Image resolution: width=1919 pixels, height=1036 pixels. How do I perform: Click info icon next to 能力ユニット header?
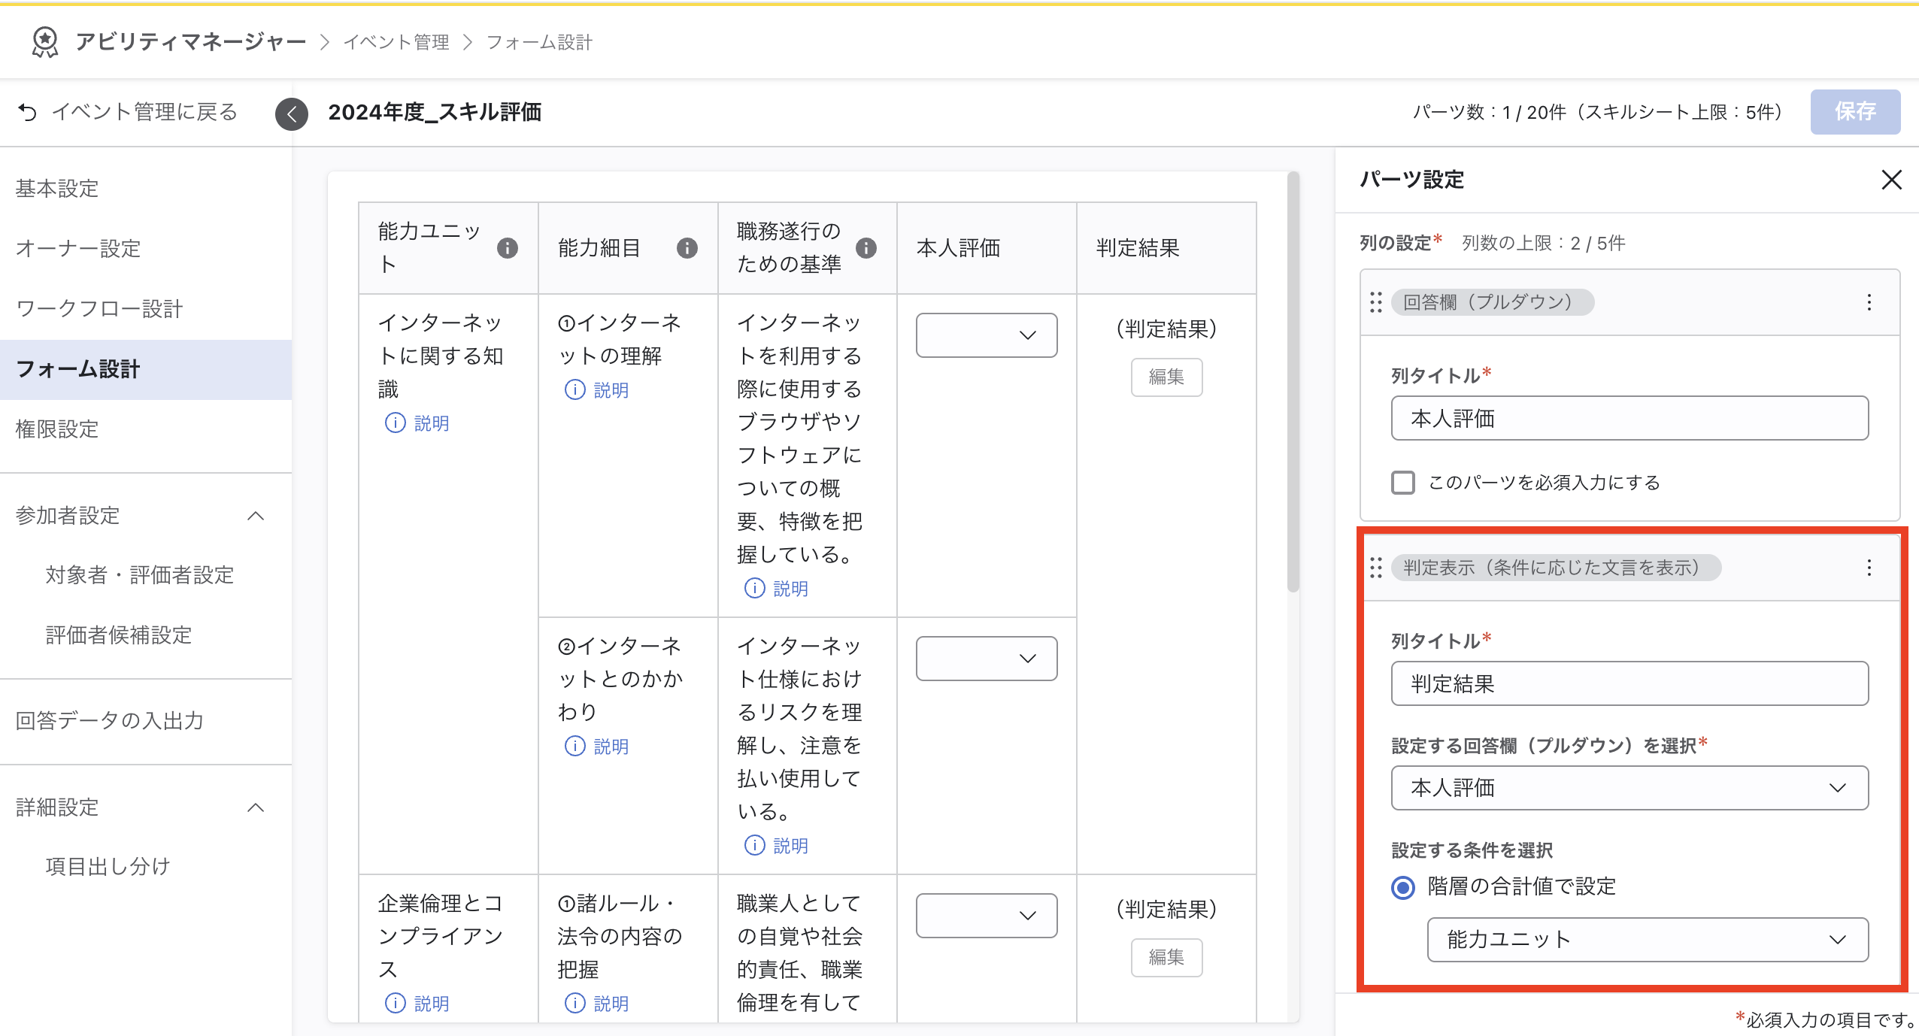508,247
